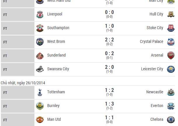This screenshot has width=178, height=126.
Task: Click the Swansea City club crest
Action: click(39, 69)
